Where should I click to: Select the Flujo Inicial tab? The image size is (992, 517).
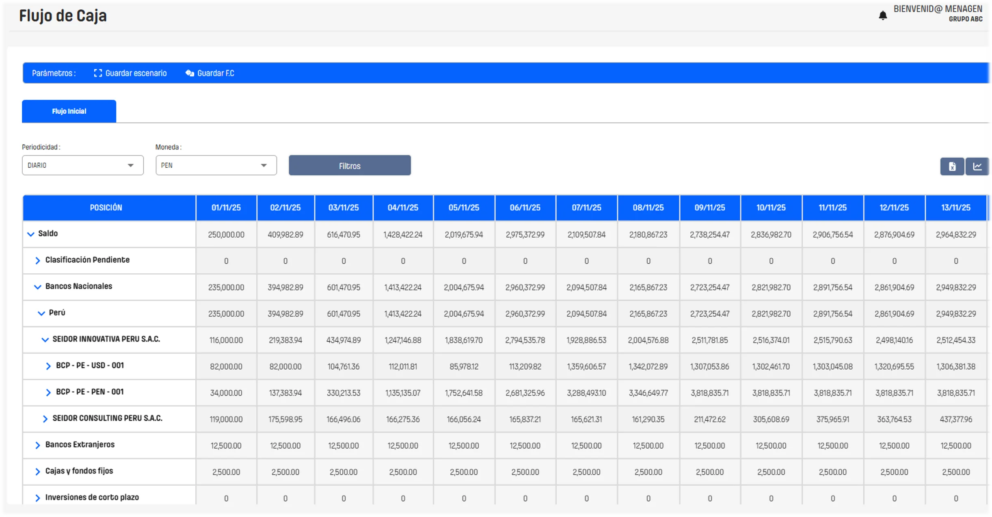pyautogui.click(x=69, y=111)
